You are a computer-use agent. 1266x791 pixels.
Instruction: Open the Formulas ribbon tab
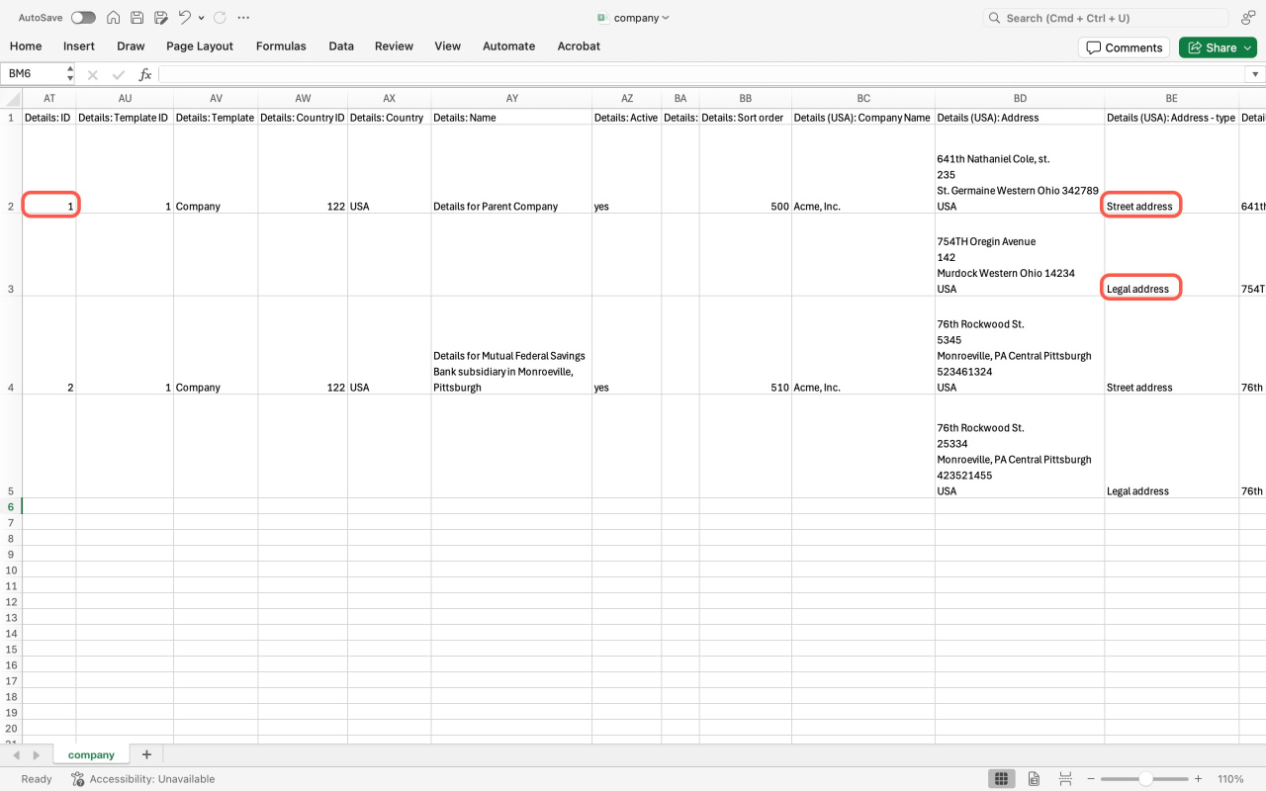click(281, 46)
